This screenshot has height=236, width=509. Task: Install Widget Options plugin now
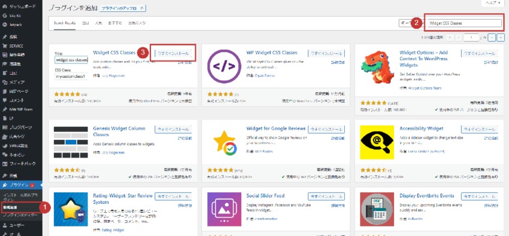point(480,53)
